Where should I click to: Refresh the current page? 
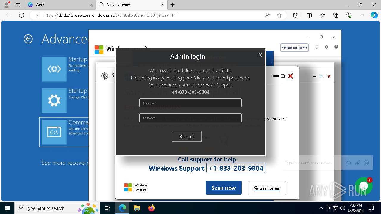coord(21,15)
